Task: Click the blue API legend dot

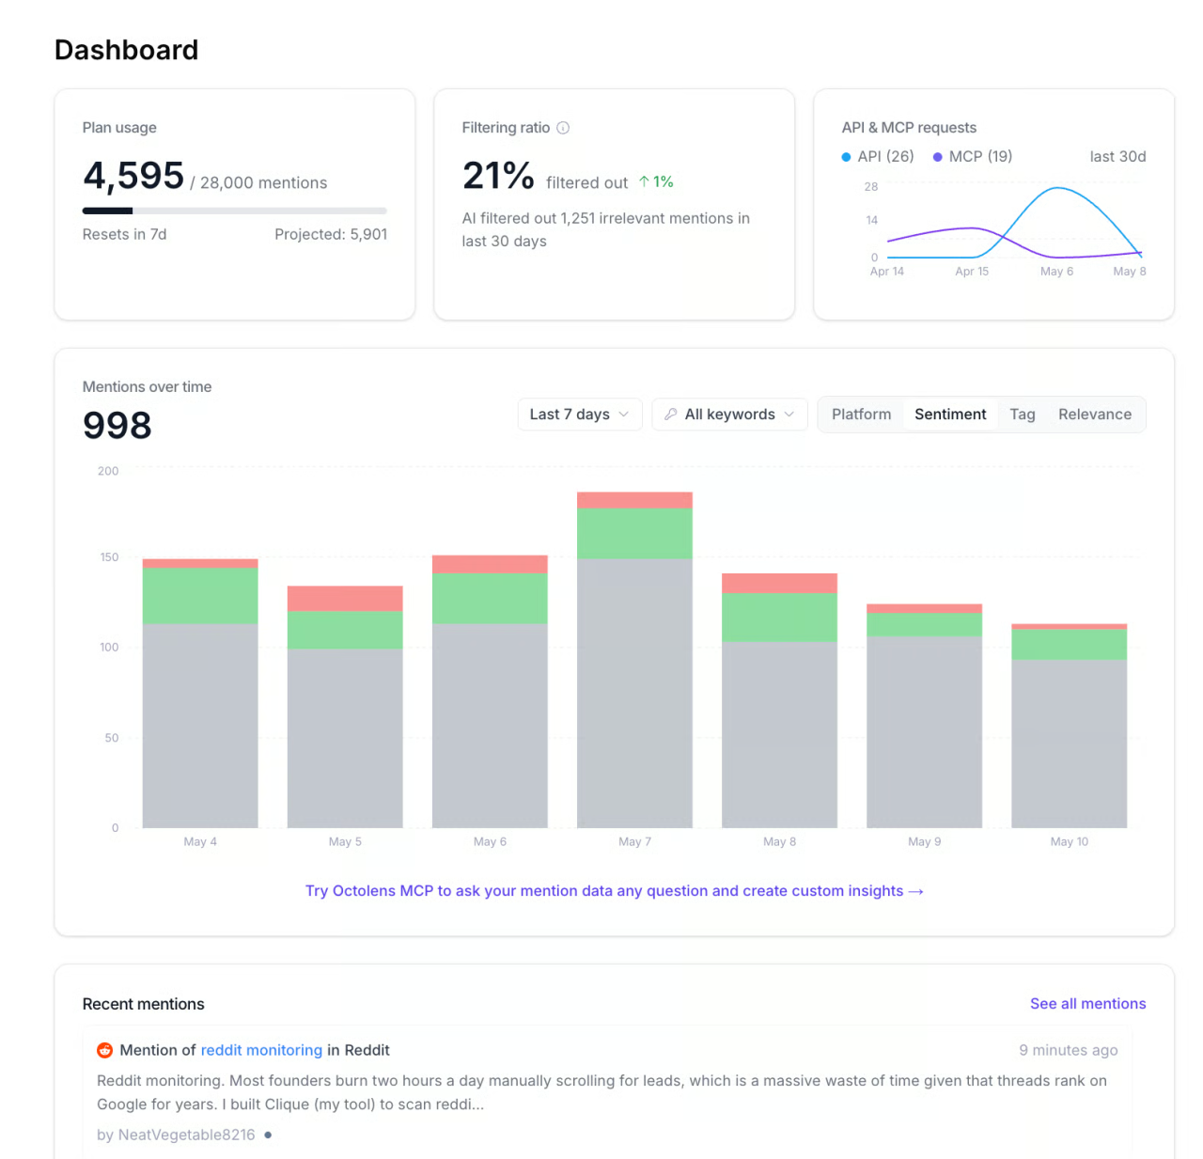Action: [846, 157]
